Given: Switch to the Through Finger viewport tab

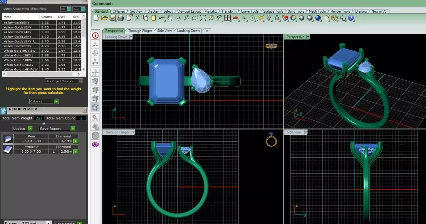Looking at the screenshot, I should 140,31.
